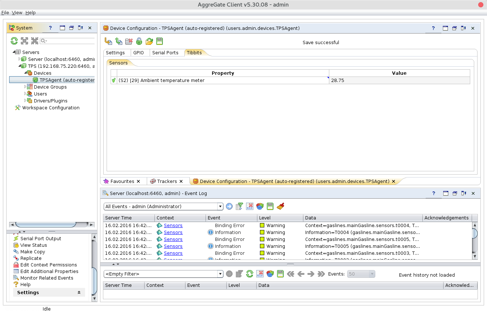Image resolution: width=487 pixels, height=312 pixels.
Task: Click the open folder reload icon
Action: [x=149, y=41]
